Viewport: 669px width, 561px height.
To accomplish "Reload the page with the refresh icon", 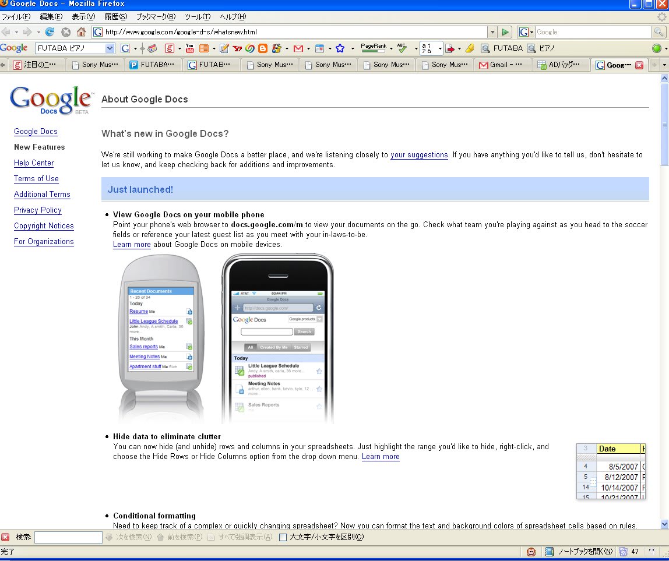I will click(50, 32).
